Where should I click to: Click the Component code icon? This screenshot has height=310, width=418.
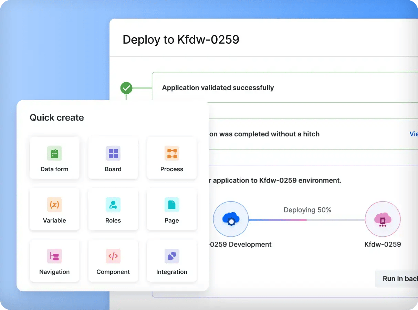(113, 256)
